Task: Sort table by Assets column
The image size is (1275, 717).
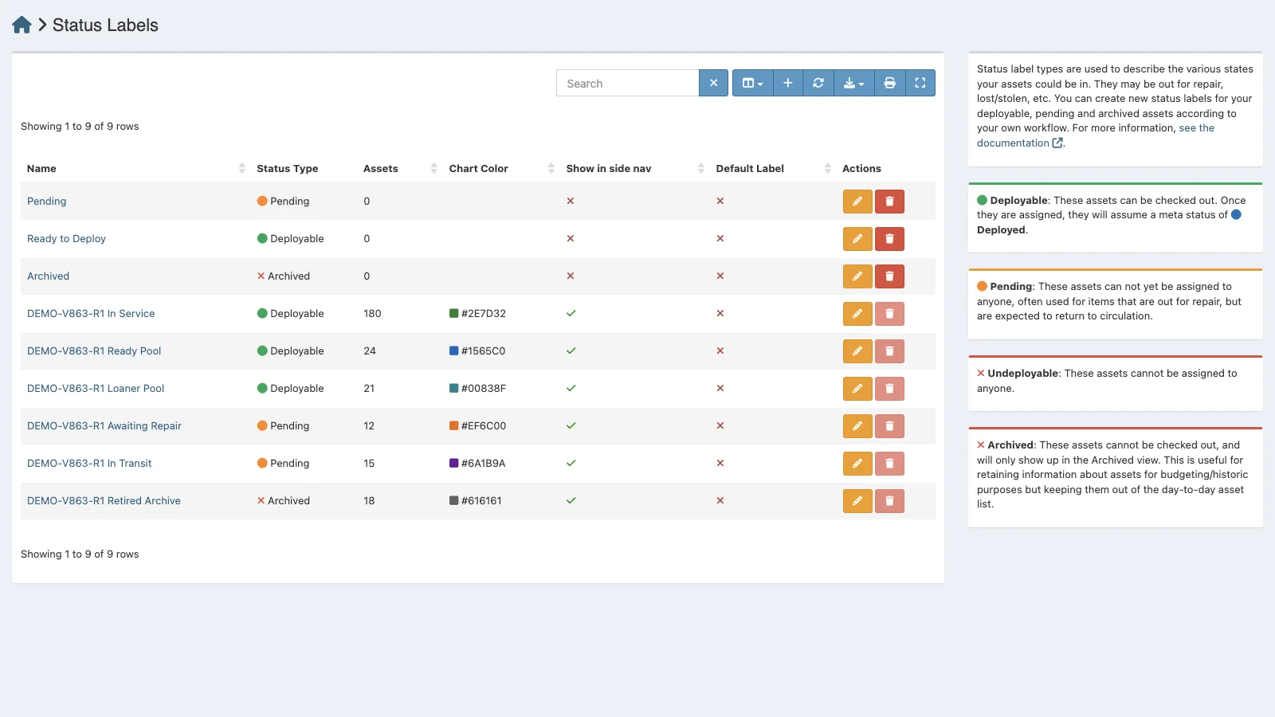Action: pos(400,168)
